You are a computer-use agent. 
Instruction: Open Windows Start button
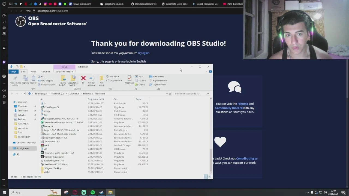click(4, 192)
